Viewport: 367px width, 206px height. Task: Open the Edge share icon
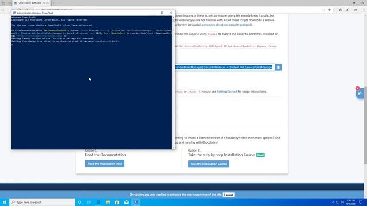point(356,10)
